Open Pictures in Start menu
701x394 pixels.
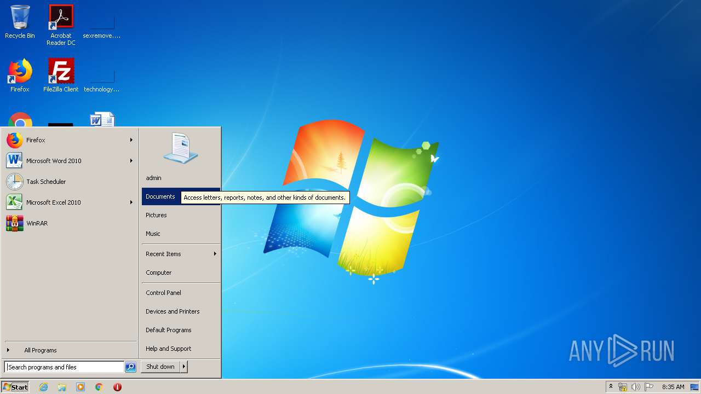(181, 215)
